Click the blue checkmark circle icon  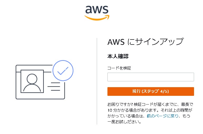tap(63, 71)
